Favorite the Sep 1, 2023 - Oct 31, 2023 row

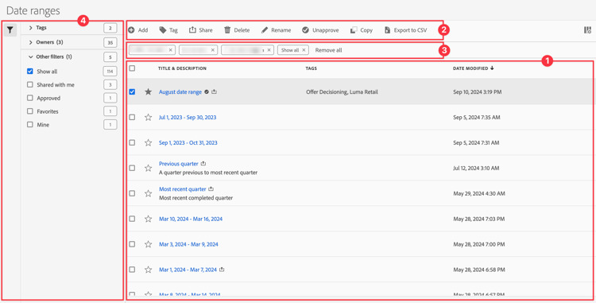tap(149, 142)
